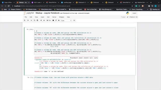Screen dimensions: 161x90
Task: Switch to the Relative Stren browser tab
Action: pyautogui.click(x=141, y=2)
